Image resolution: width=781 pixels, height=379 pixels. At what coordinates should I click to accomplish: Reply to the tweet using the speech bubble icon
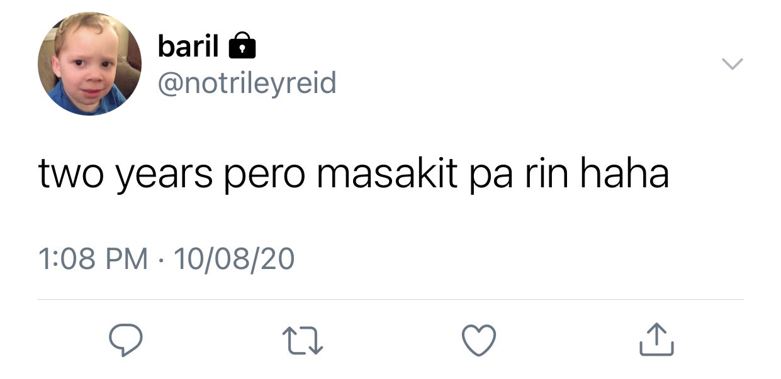(x=125, y=339)
